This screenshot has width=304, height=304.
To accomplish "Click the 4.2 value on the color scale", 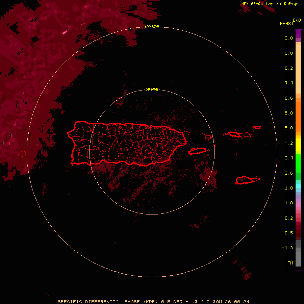I will click(x=289, y=143).
